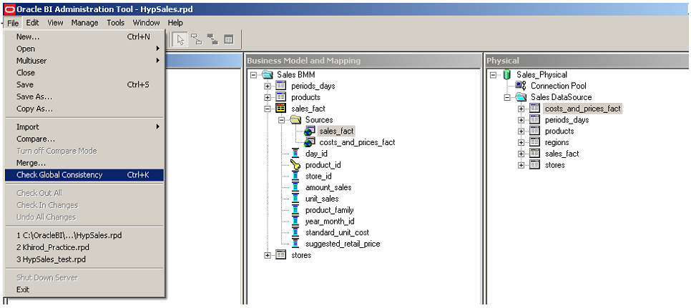
Task: Collapse the sales_fact logical table node
Action: pos(267,109)
